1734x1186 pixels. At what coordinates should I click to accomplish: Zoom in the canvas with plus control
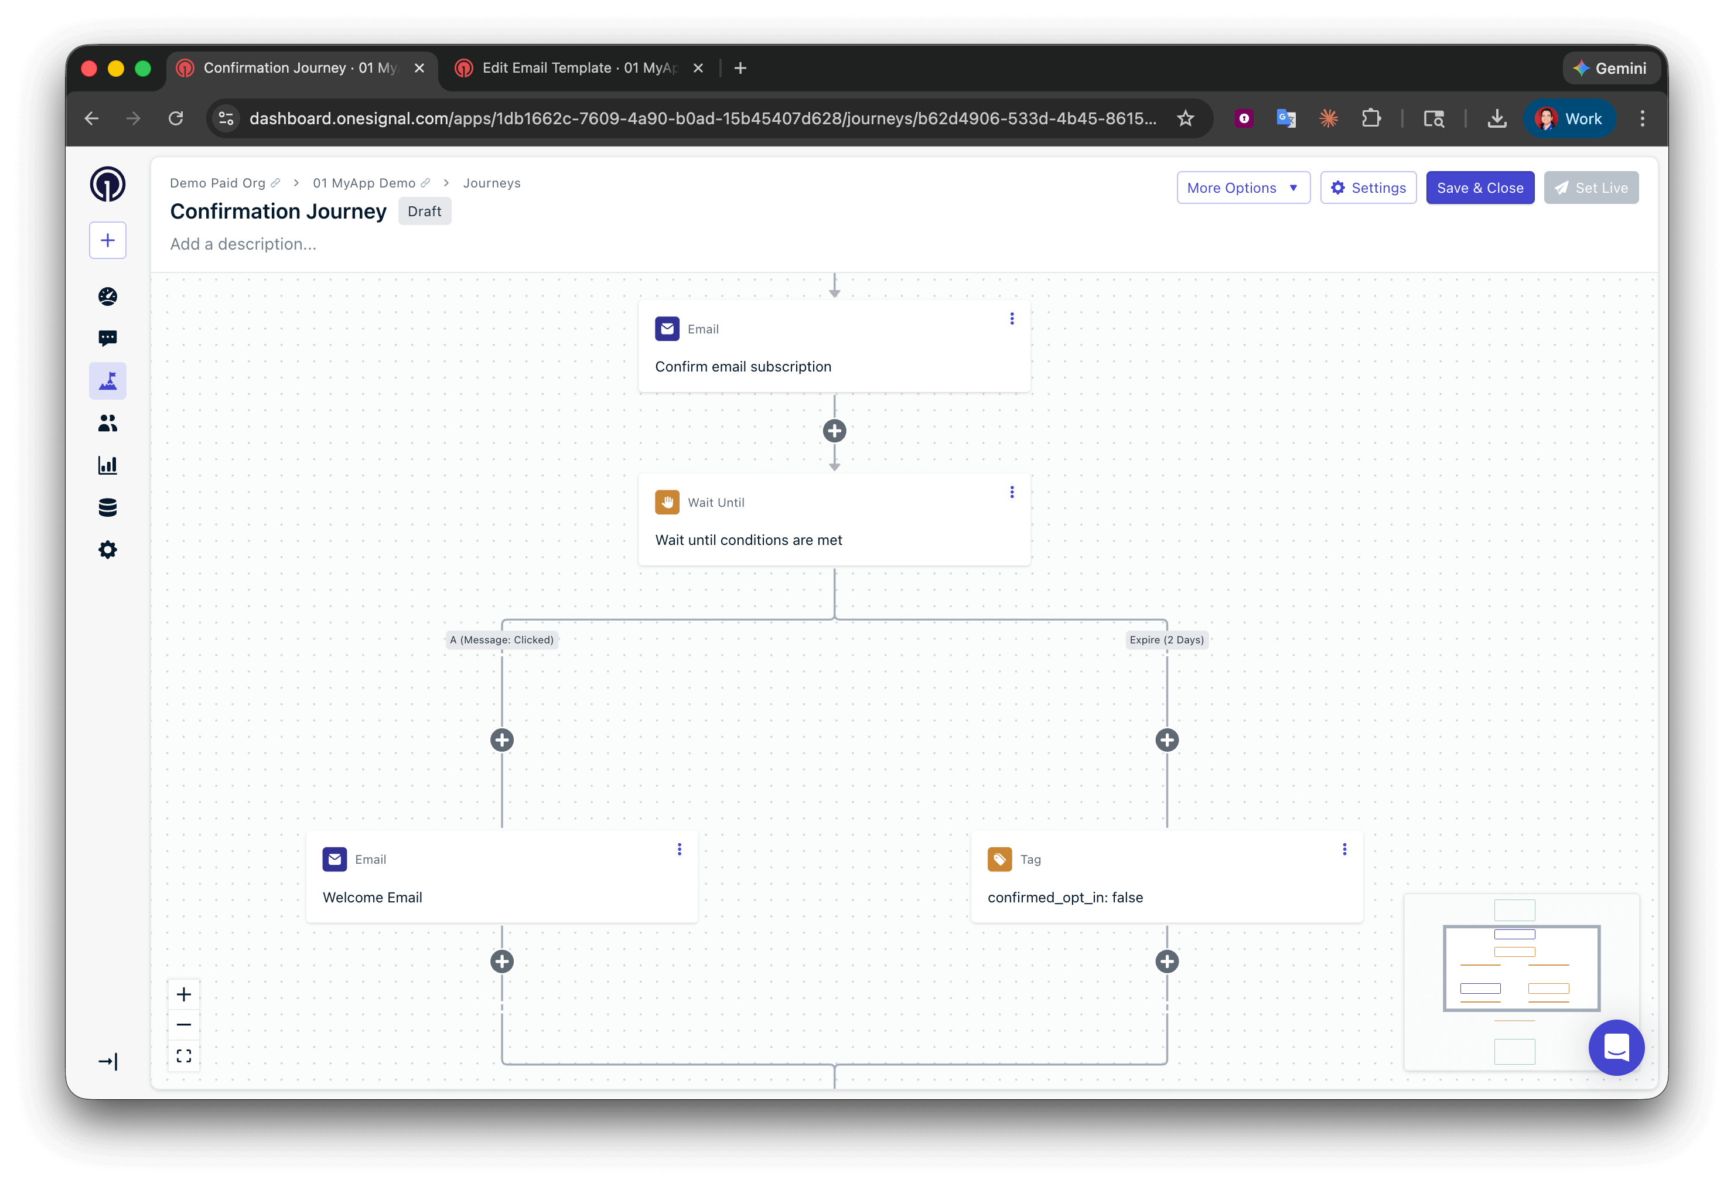(x=183, y=994)
